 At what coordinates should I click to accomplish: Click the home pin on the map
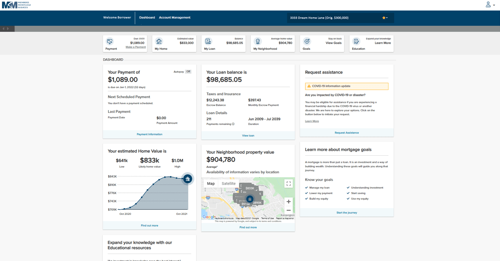tap(249, 199)
